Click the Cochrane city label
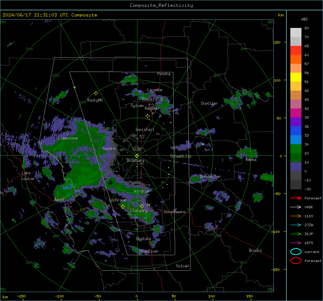 117,200
